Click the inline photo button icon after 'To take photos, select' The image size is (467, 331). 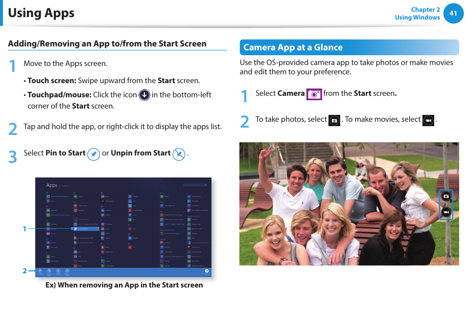click(334, 120)
